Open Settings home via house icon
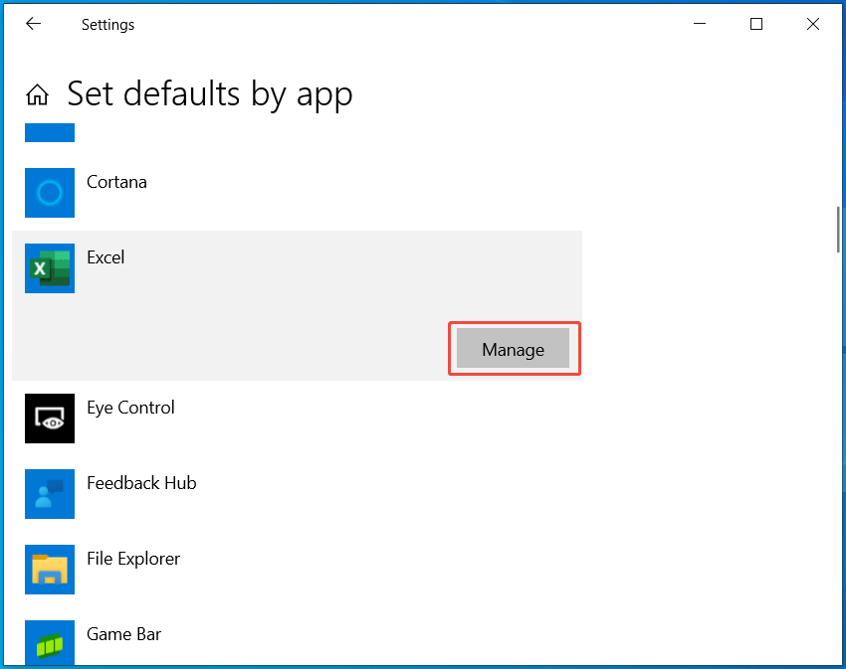846x669 pixels. [37, 94]
